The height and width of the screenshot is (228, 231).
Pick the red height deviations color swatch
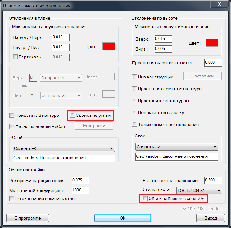pyautogui.click(x=212, y=43)
